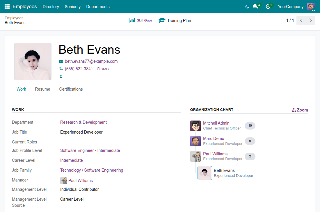Viewport: 320px width, 212px height.
Task: Click the 1 / 1 pager counter
Action: point(290,20)
